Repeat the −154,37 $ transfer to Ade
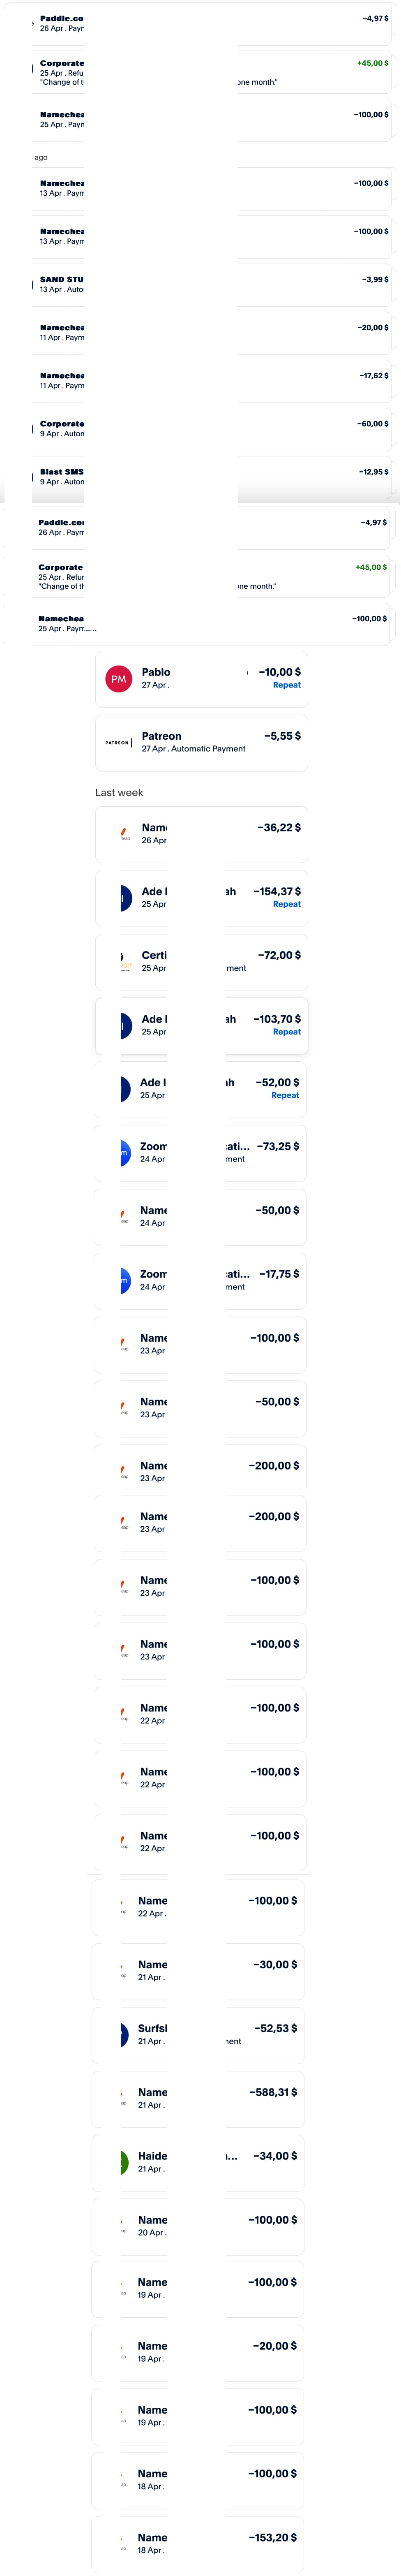401x2576 pixels. pos(287,904)
